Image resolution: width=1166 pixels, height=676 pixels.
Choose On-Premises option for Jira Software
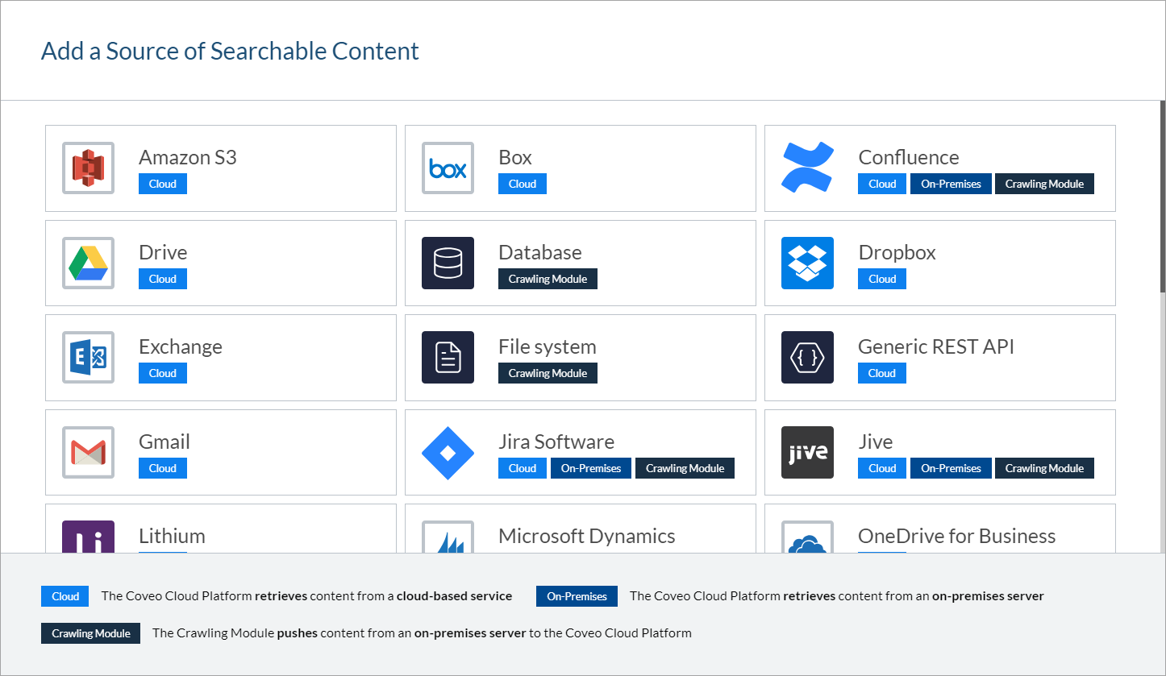tap(591, 468)
